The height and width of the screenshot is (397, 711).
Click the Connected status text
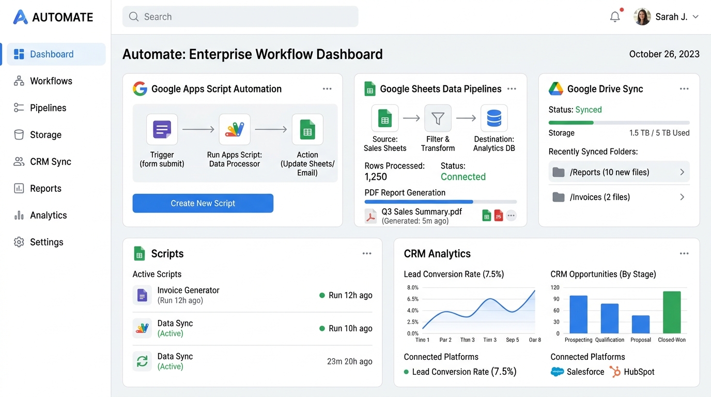(x=463, y=177)
